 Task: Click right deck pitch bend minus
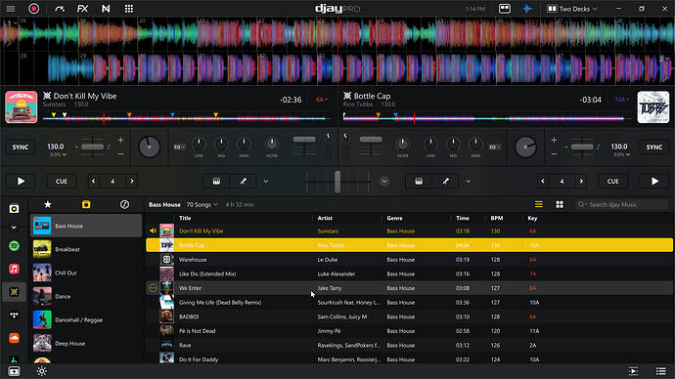(554, 153)
